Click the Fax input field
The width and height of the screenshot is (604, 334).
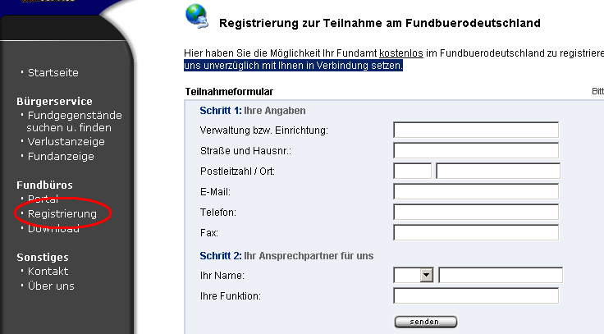click(476, 232)
